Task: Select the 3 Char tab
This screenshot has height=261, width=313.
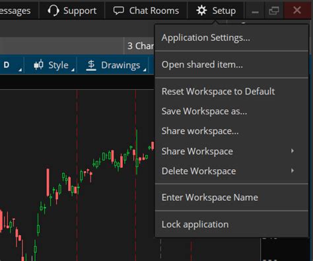Action: pyautogui.click(x=140, y=46)
